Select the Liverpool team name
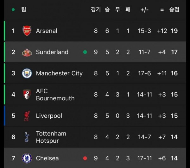 (x=49, y=116)
